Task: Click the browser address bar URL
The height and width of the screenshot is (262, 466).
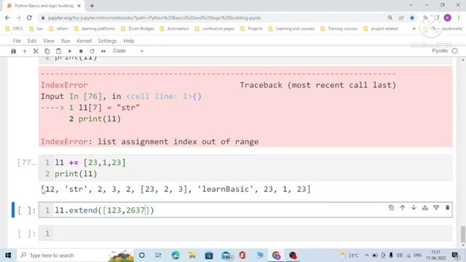Action: tap(154, 17)
